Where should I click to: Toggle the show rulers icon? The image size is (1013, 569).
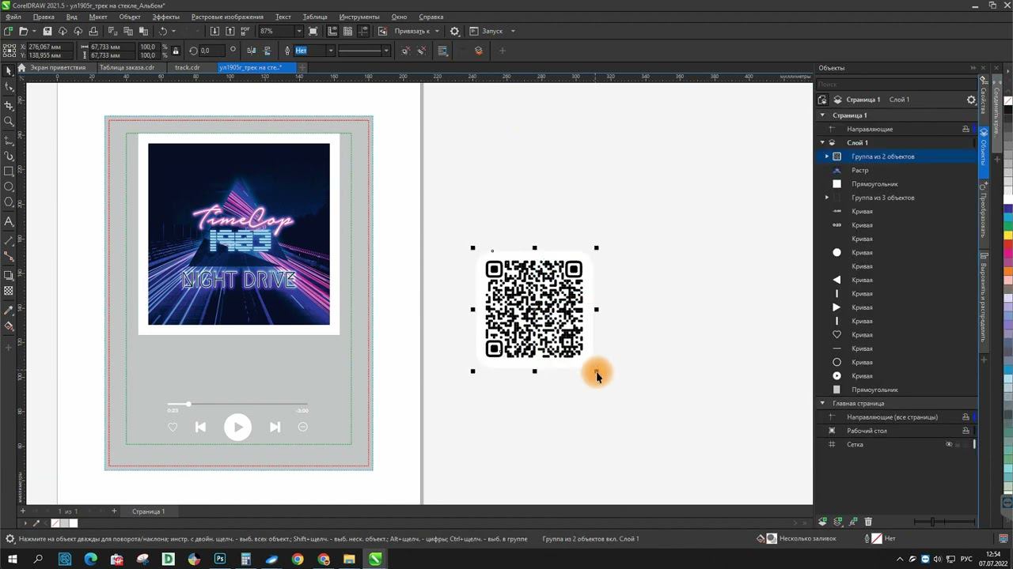[332, 31]
